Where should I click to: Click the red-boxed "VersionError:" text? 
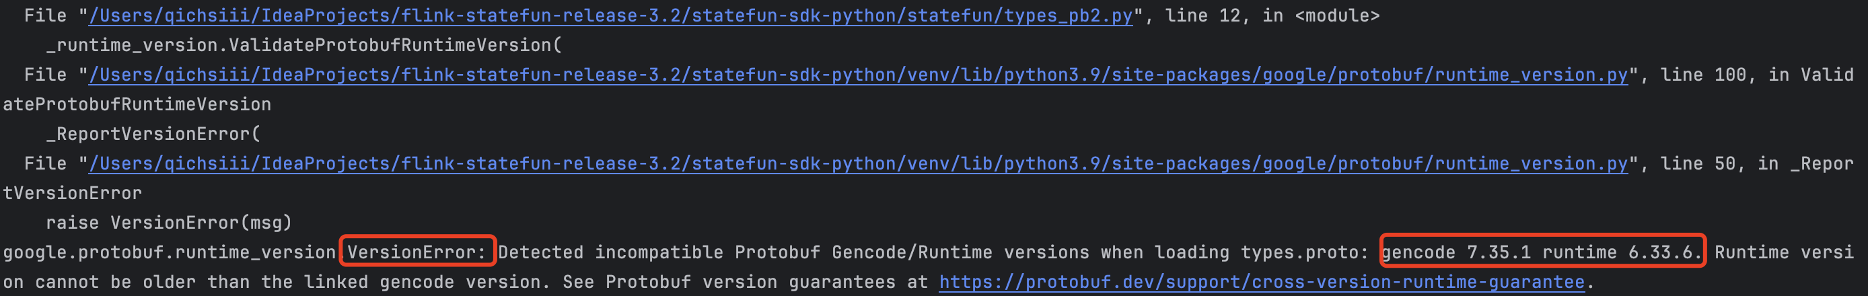[x=417, y=252]
